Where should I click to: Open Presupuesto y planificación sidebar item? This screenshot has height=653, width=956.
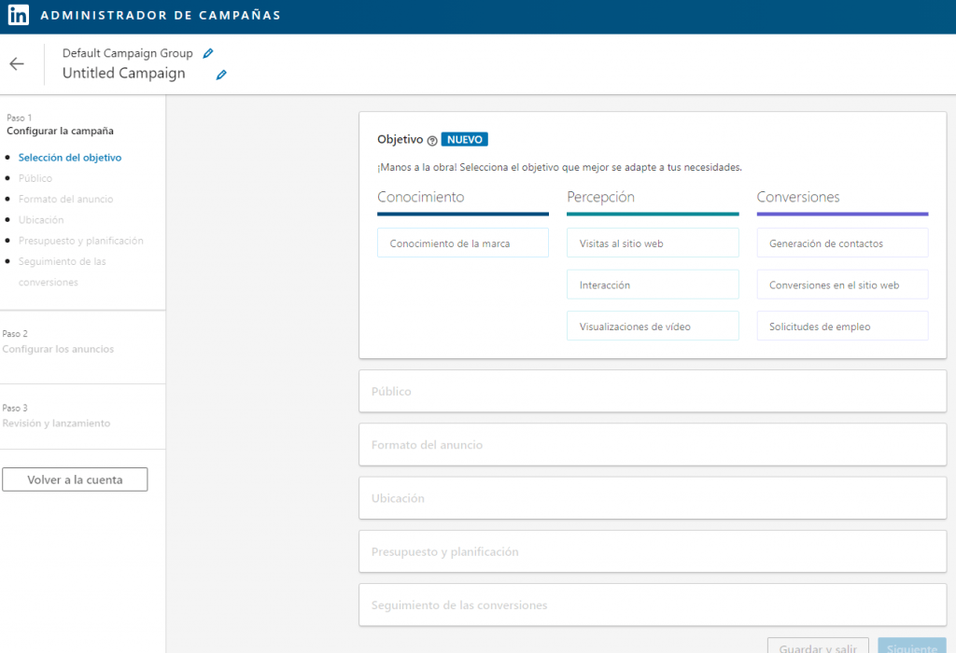pos(81,241)
